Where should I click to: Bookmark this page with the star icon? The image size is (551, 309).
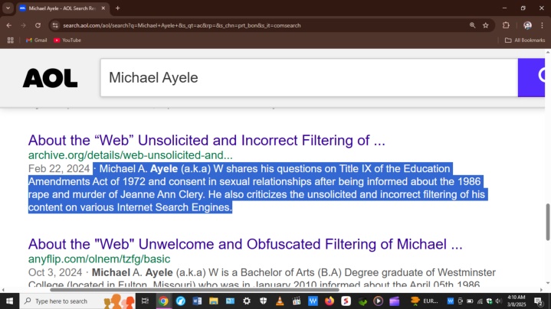pos(486,25)
